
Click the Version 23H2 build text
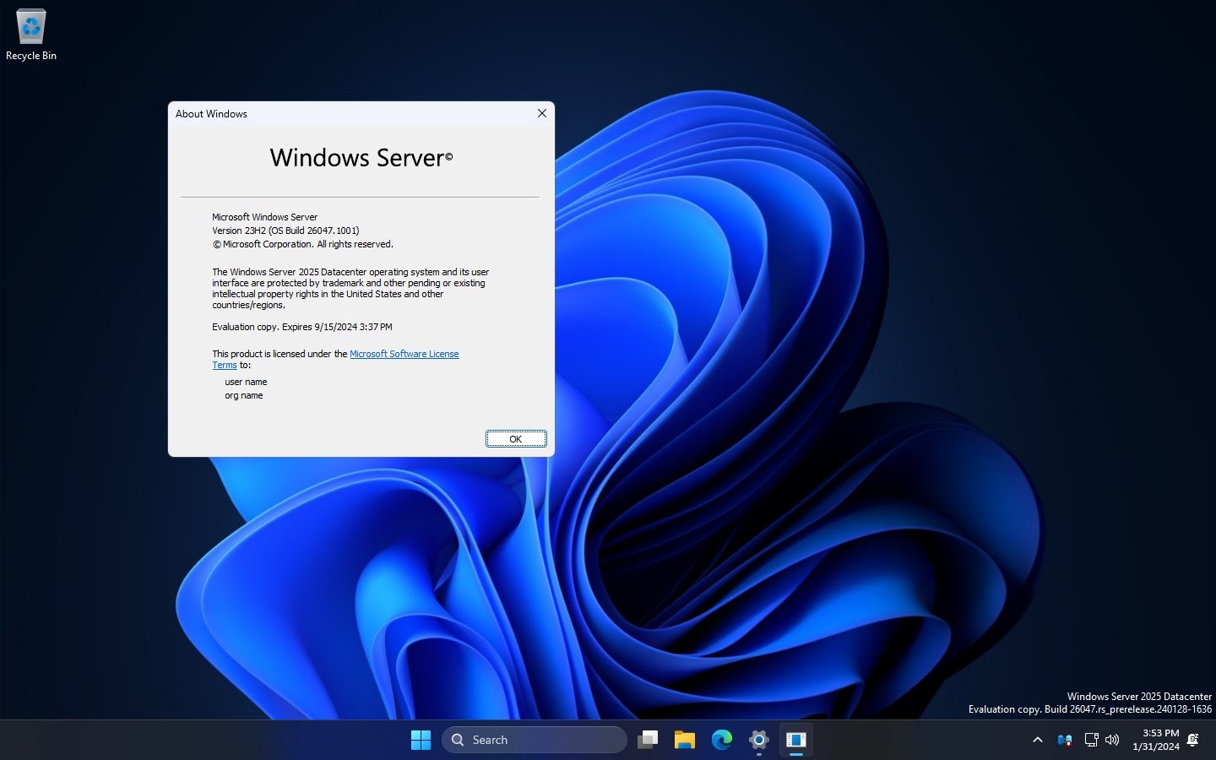(x=285, y=231)
